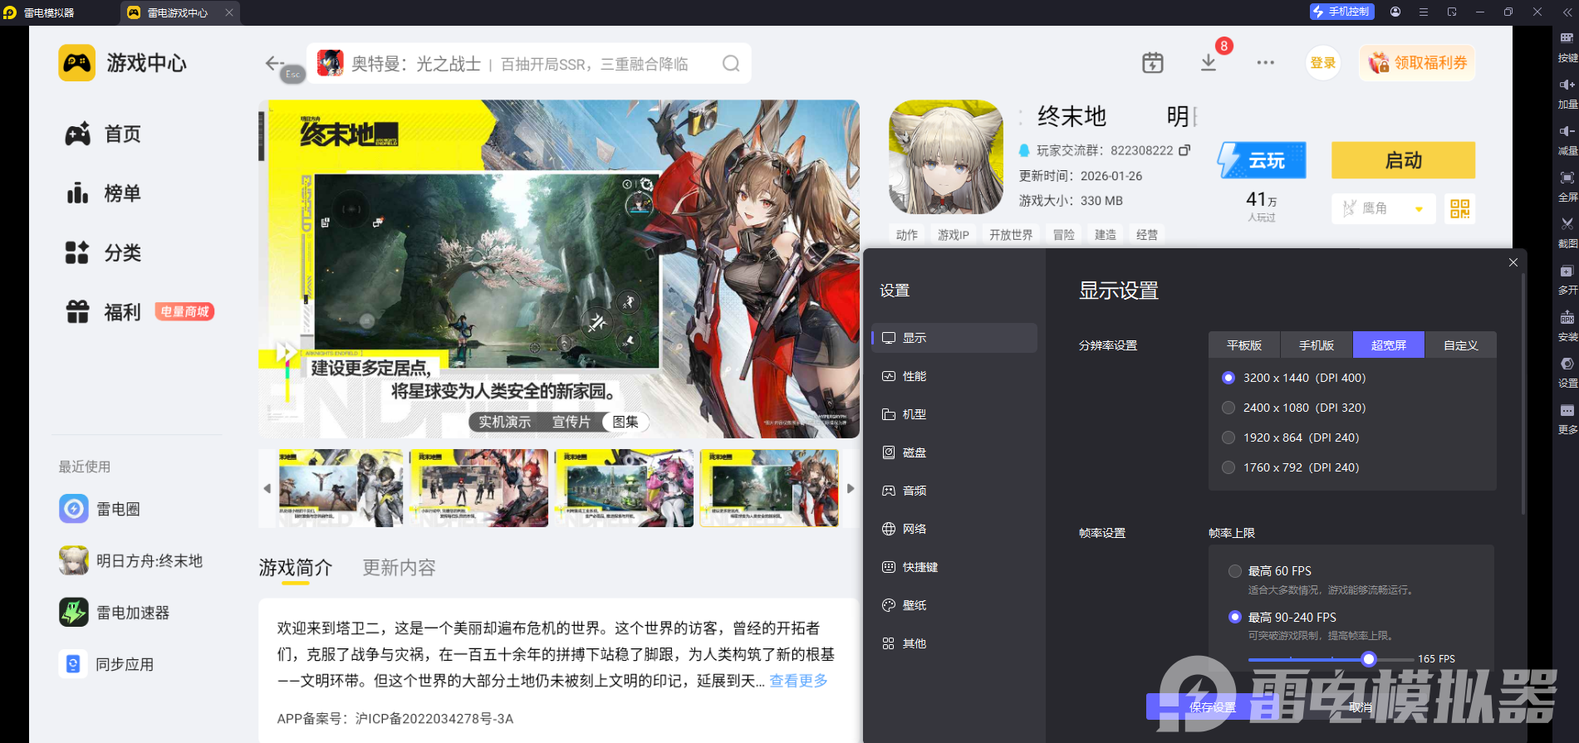Viewport: 1579px width, 743px height.
Task: Switch to the 自定义 resolution tab
Action: click(x=1461, y=345)
